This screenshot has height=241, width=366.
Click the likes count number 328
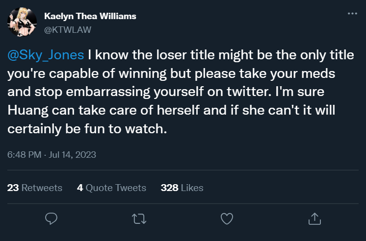169,188
